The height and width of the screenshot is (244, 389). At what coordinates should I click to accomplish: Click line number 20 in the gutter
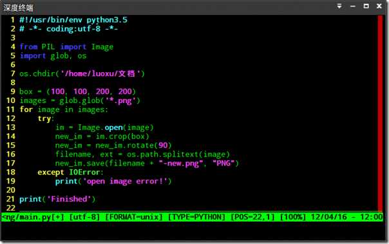(11, 190)
